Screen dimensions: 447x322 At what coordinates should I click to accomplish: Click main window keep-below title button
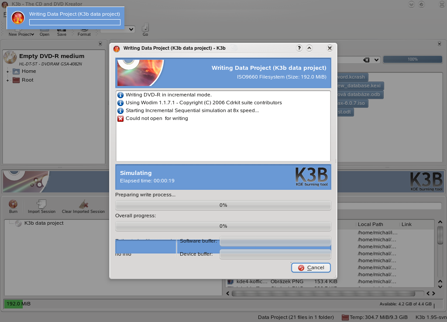(411, 4)
